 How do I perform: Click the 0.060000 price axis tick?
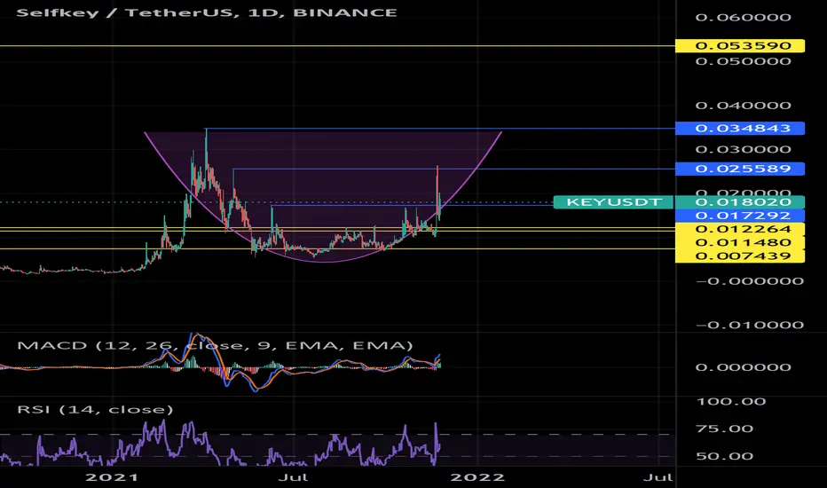pos(743,18)
